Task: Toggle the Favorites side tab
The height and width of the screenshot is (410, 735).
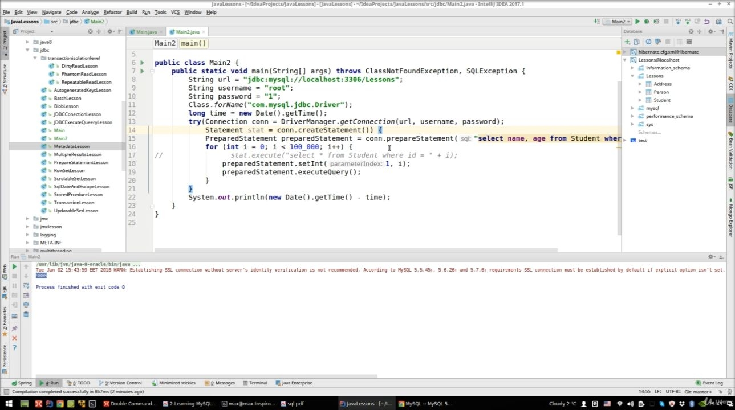Action: point(5,322)
